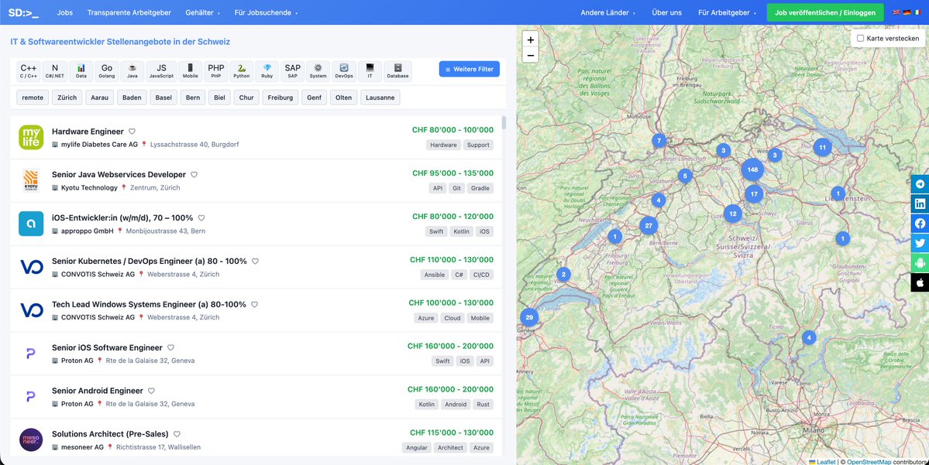Filter by Lausanne location chip
This screenshot has width=929, height=465.
(x=380, y=97)
